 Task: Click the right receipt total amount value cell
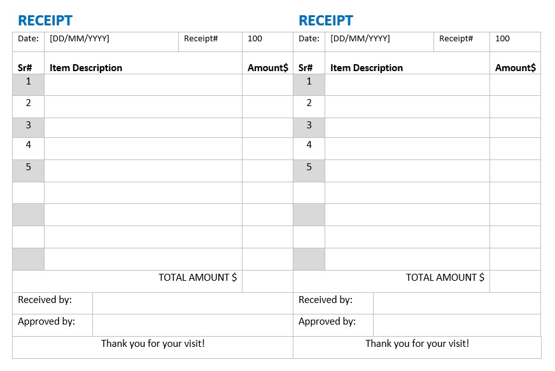click(515, 281)
